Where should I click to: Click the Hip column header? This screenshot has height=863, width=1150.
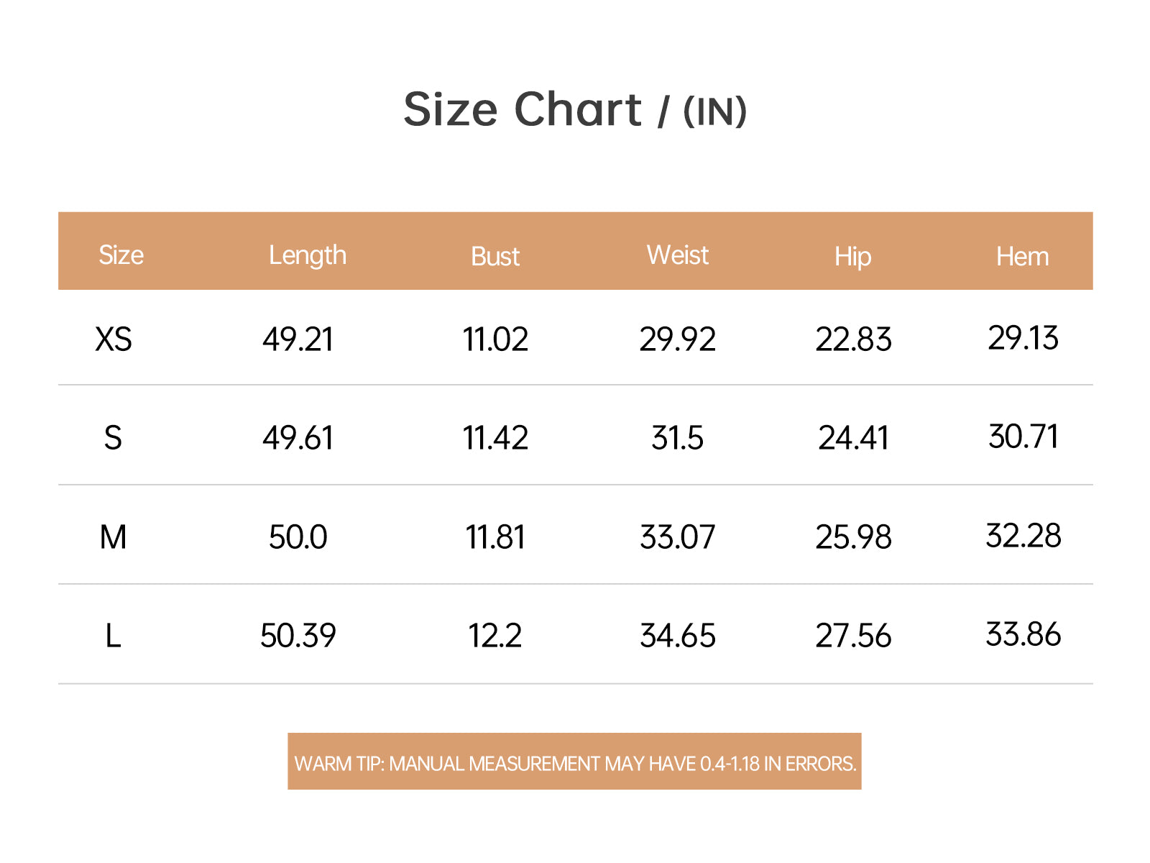pos(852,257)
